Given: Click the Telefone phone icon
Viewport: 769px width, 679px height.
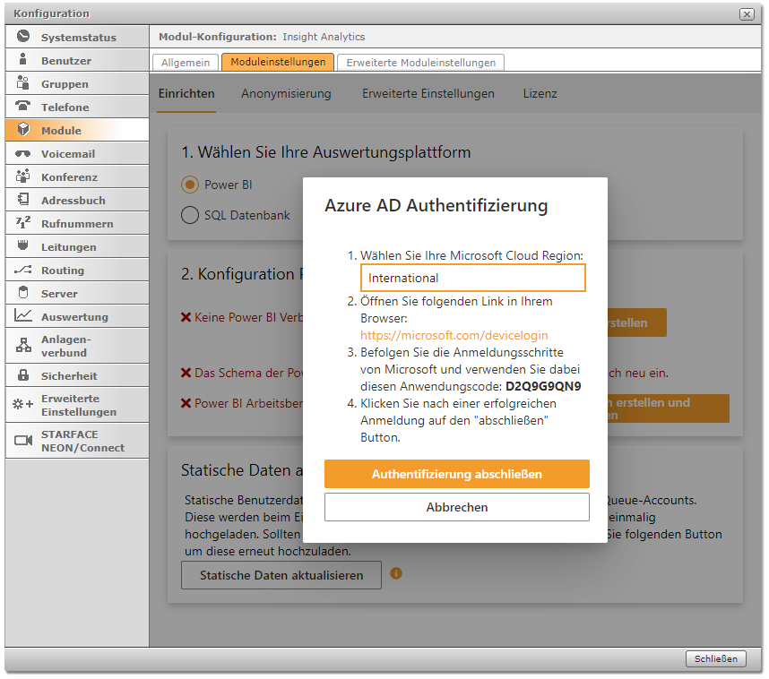Looking at the screenshot, I should [x=23, y=107].
